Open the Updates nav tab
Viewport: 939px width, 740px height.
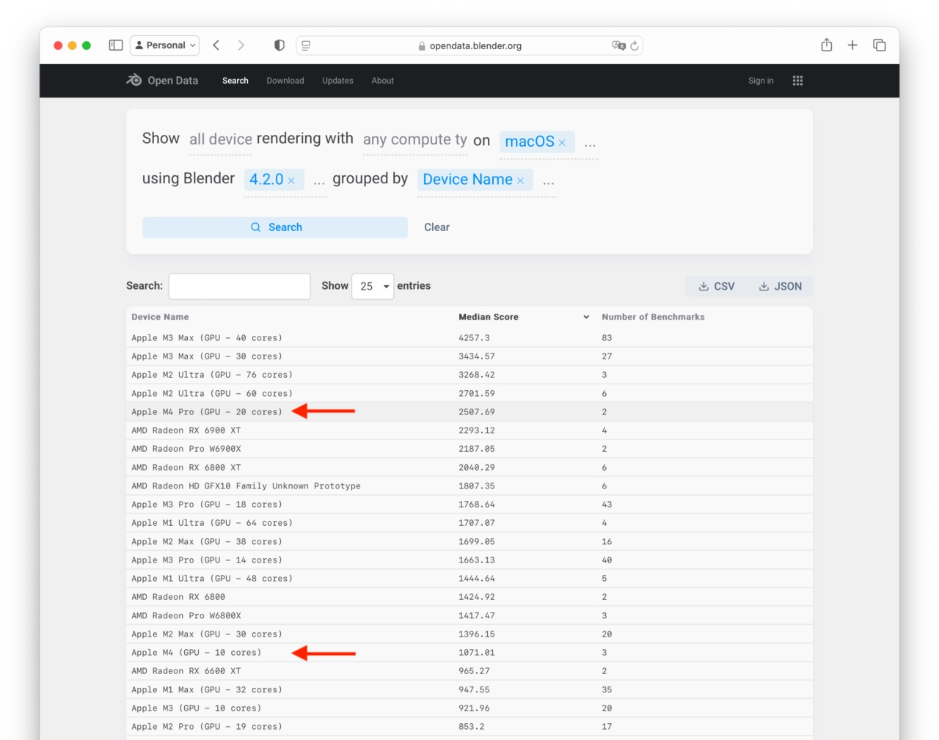337,81
